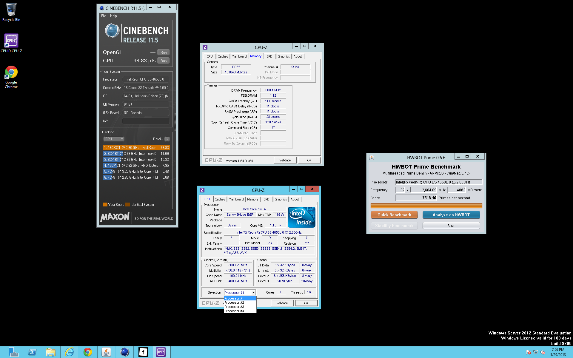Open Cinebench File menu
Screen dimensions: 573x358
coord(104,16)
